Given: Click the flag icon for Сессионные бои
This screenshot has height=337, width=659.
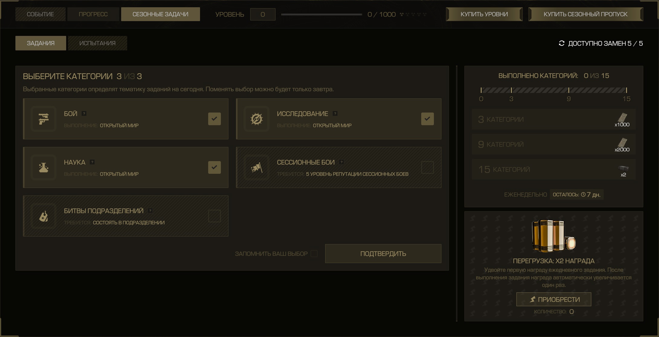Looking at the screenshot, I should tap(257, 167).
